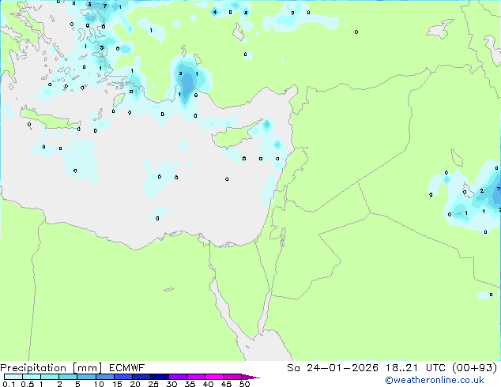This screenshot has width=501, height=387.
Task: Select the 5–10 mm legend swatch
Action: (86, 377)
